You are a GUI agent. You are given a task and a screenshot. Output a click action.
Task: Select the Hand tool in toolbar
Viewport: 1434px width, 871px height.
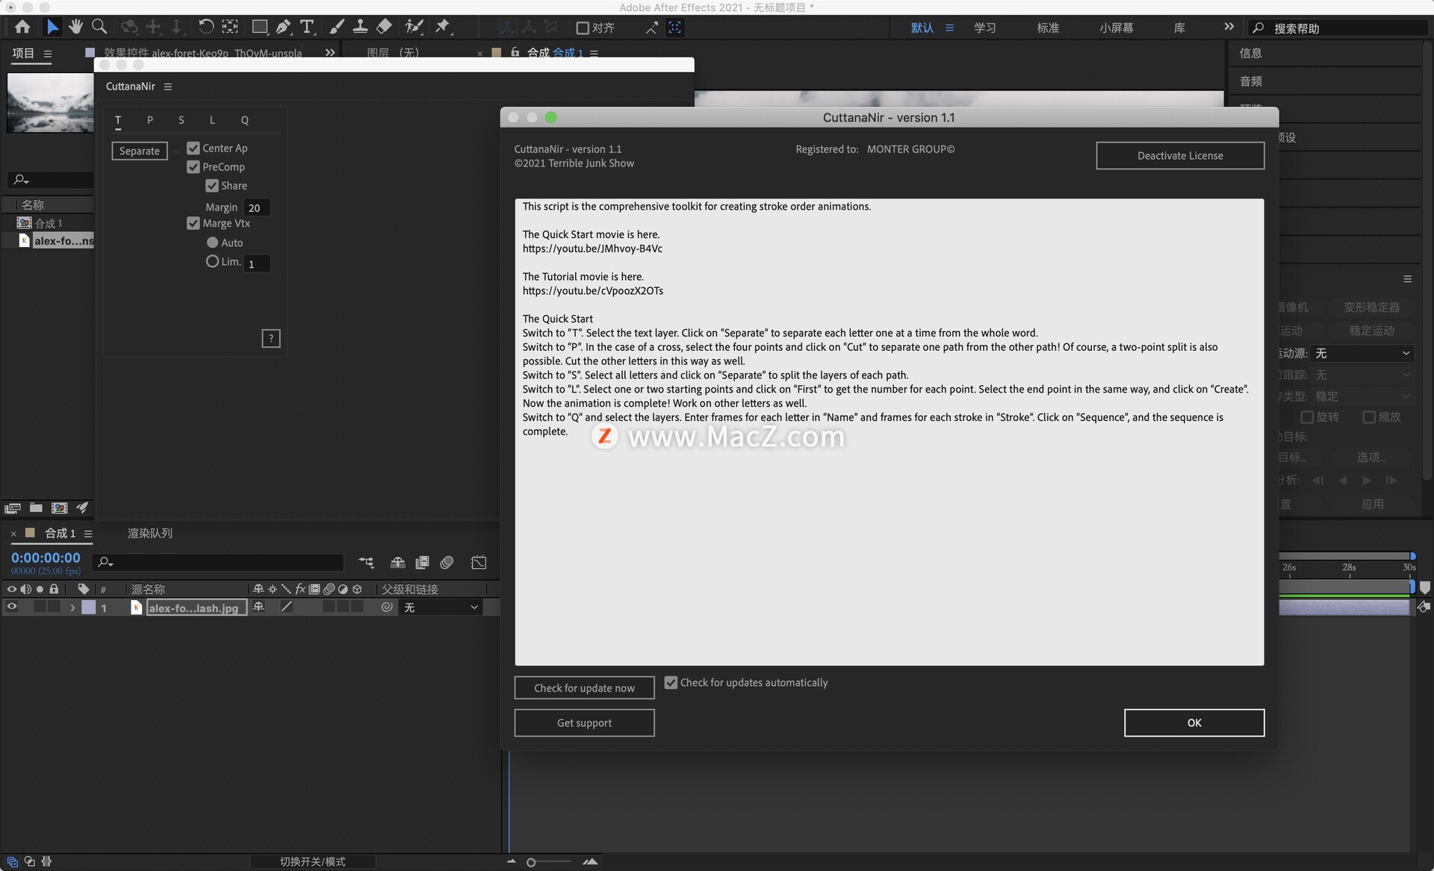(x=75, y=28)
